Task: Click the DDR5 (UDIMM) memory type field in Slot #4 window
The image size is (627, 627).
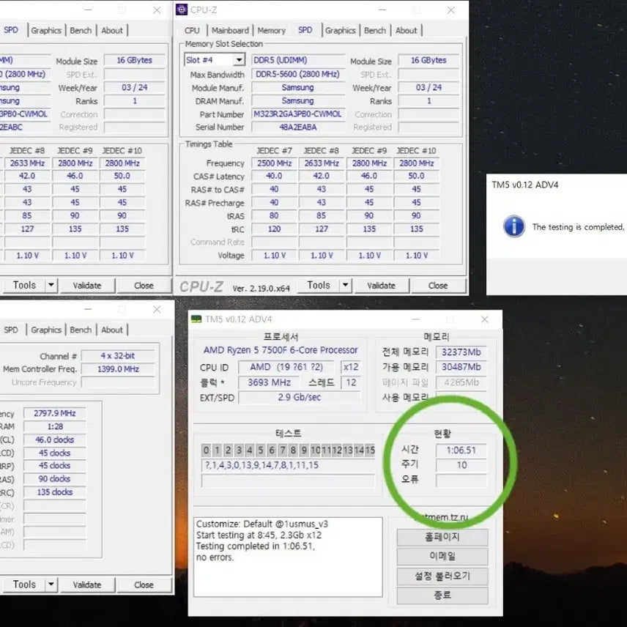Action: [298, 60]
